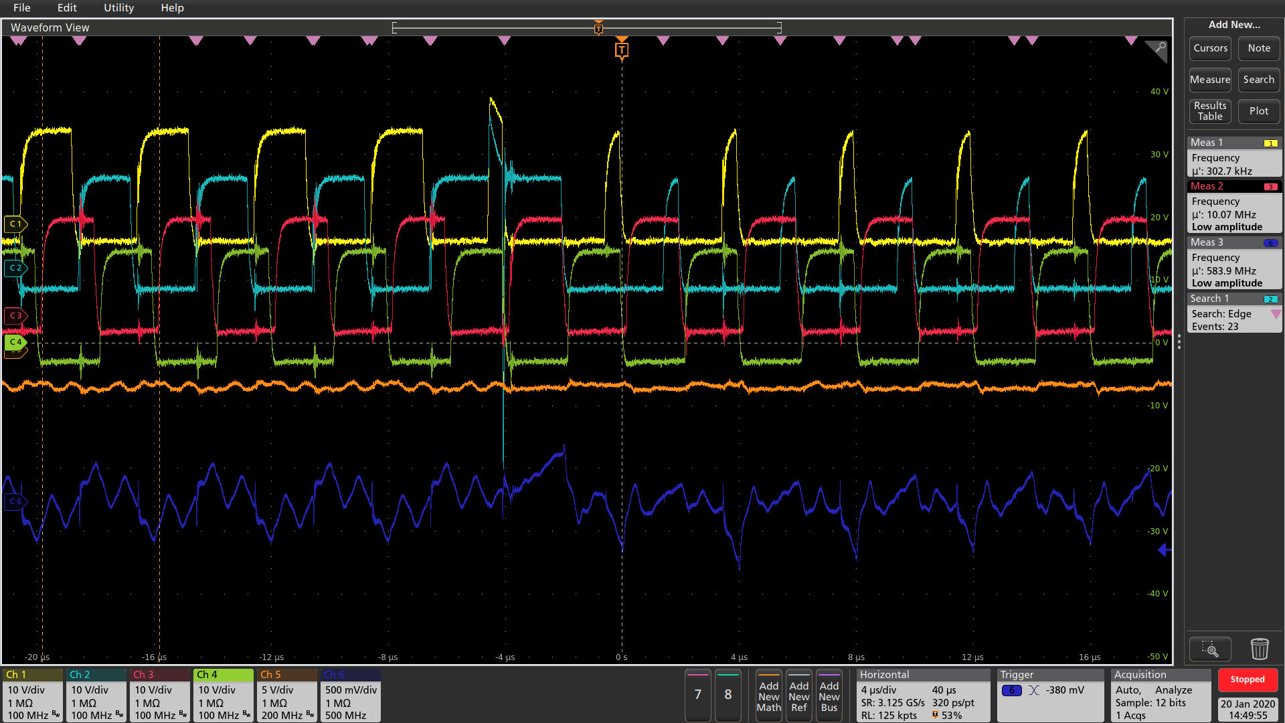
Task: Click the C6 channel handle on waveform
Action: tap(15, 501)
